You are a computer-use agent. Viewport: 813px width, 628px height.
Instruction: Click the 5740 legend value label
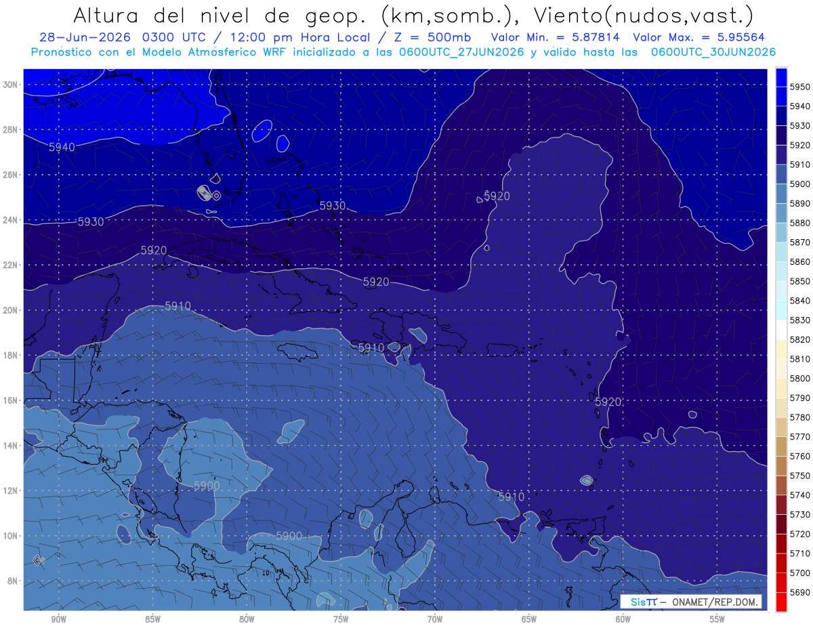(800, 495)
